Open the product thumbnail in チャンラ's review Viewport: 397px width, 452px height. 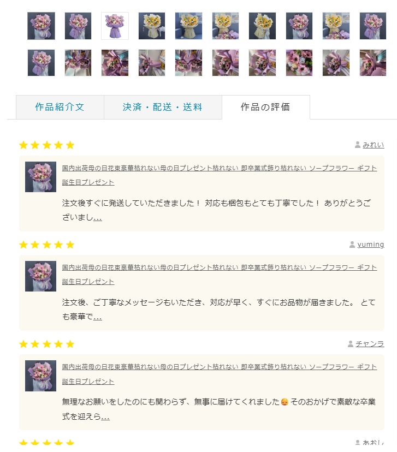40,376
